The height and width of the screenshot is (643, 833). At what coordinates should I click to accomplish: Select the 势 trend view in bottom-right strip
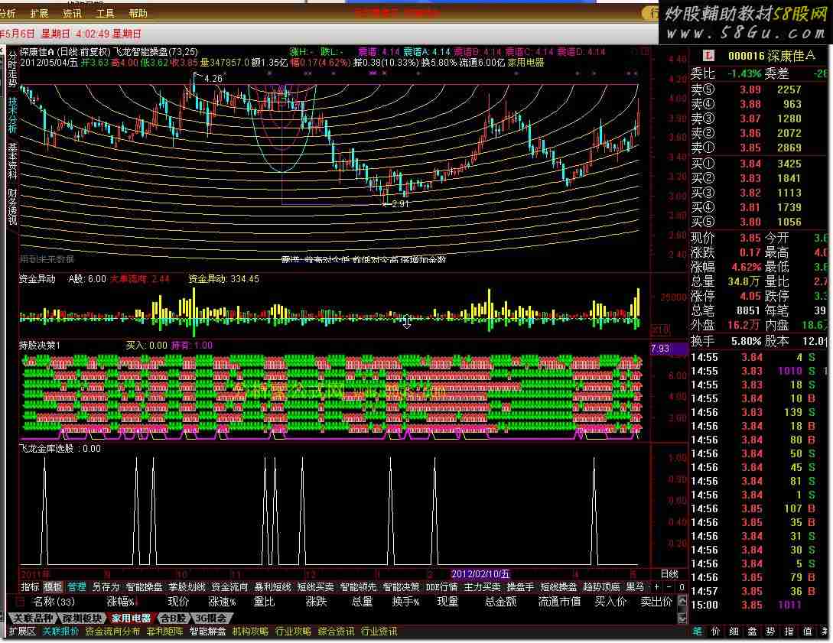click(770, 632)
